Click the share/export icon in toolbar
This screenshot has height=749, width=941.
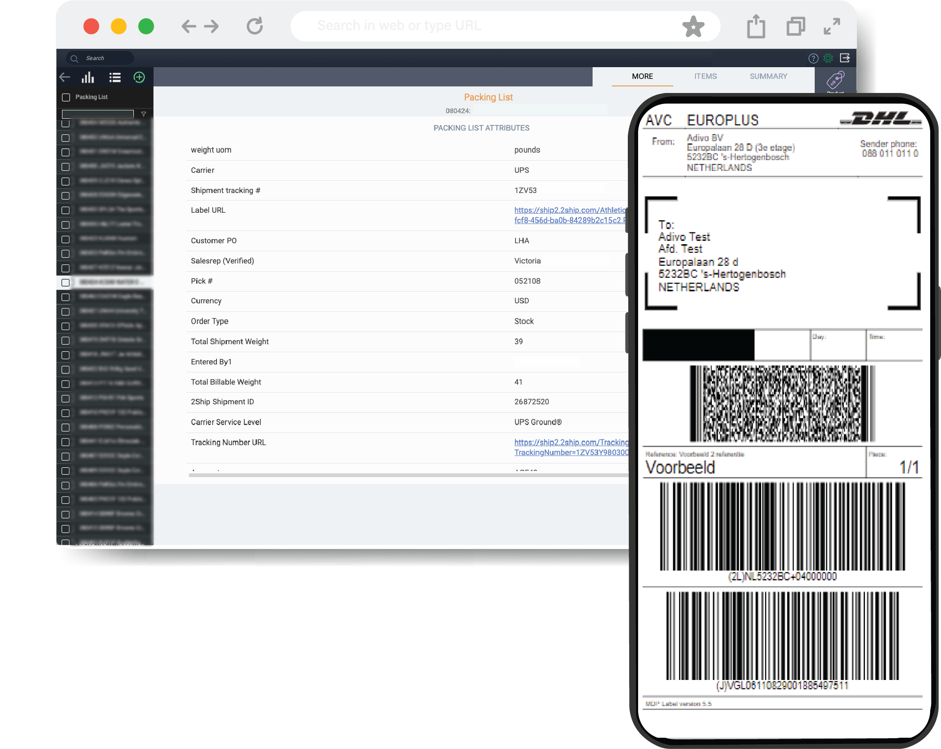coord(756,25)
